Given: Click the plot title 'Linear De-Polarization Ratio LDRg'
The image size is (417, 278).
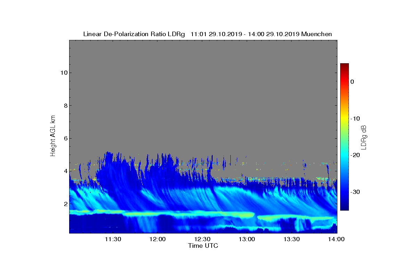Looking at the screenshot, I should tap(134, 34).
